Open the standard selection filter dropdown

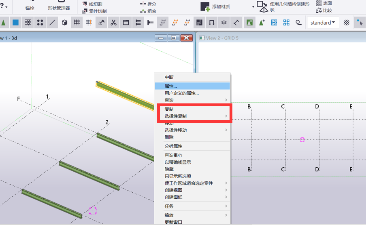tap(323, 23)
